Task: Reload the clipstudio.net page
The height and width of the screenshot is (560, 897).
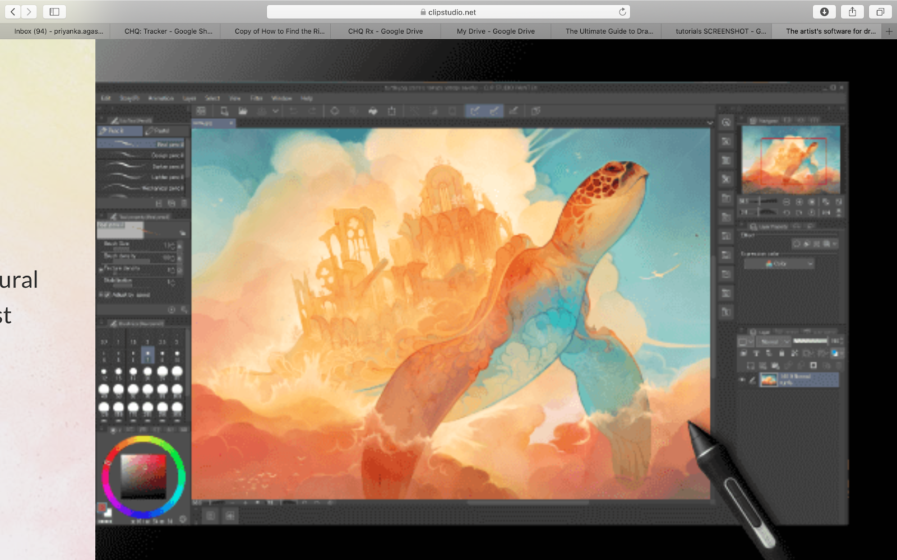Action: coord(622,12)
